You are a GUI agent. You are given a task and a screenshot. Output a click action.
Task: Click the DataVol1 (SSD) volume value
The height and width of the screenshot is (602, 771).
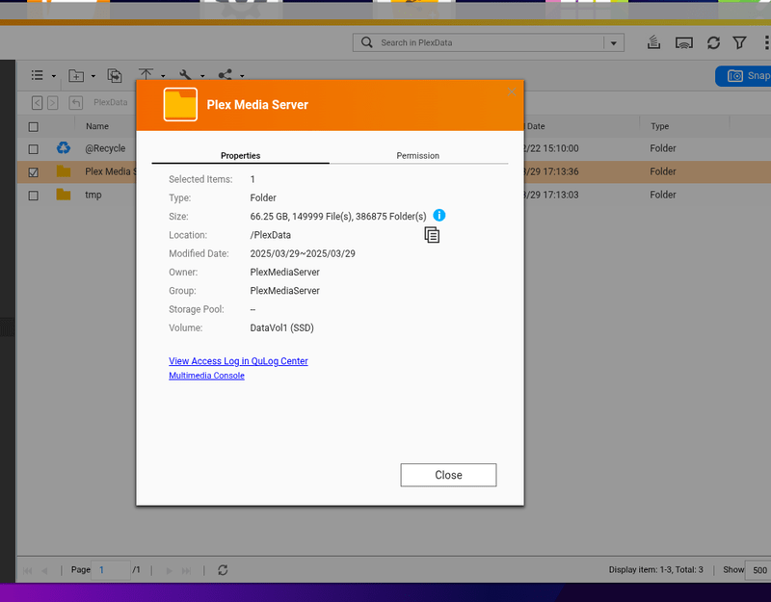point(281,327)
